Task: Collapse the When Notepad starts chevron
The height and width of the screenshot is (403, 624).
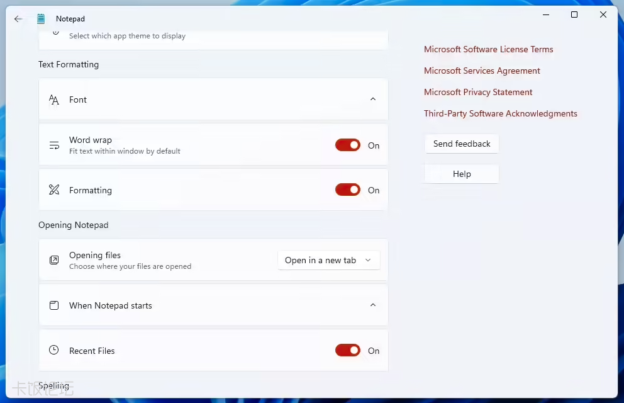Action: pyautogui.click(x=373, y=305)
